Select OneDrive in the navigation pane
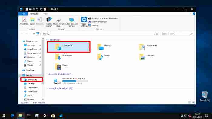Screen dimensions: 212x119 click(x=28, y=71)
